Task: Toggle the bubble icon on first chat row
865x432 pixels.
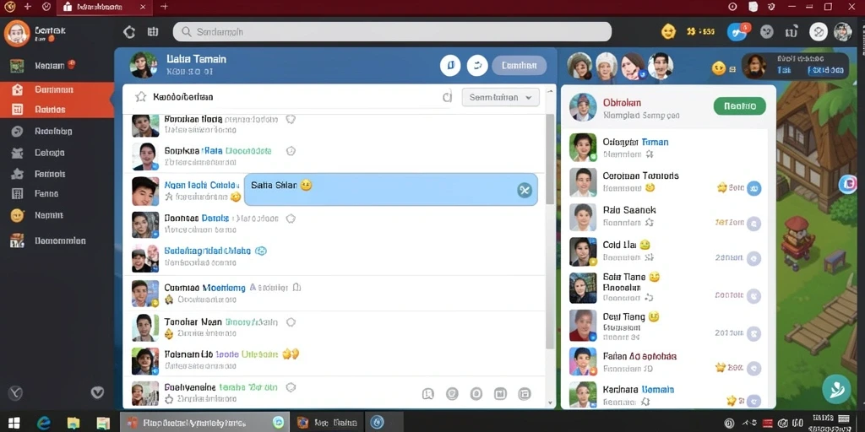Action: coord(291,119)
